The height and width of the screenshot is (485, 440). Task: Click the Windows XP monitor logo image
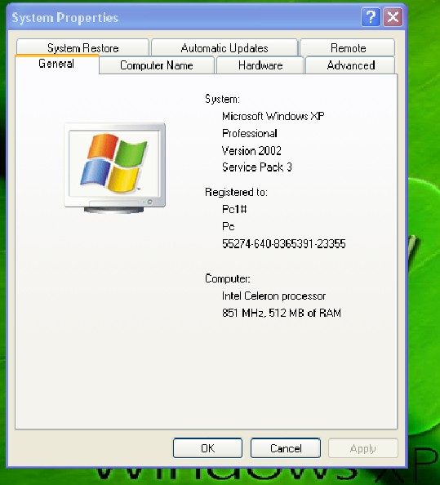(115, 168)
